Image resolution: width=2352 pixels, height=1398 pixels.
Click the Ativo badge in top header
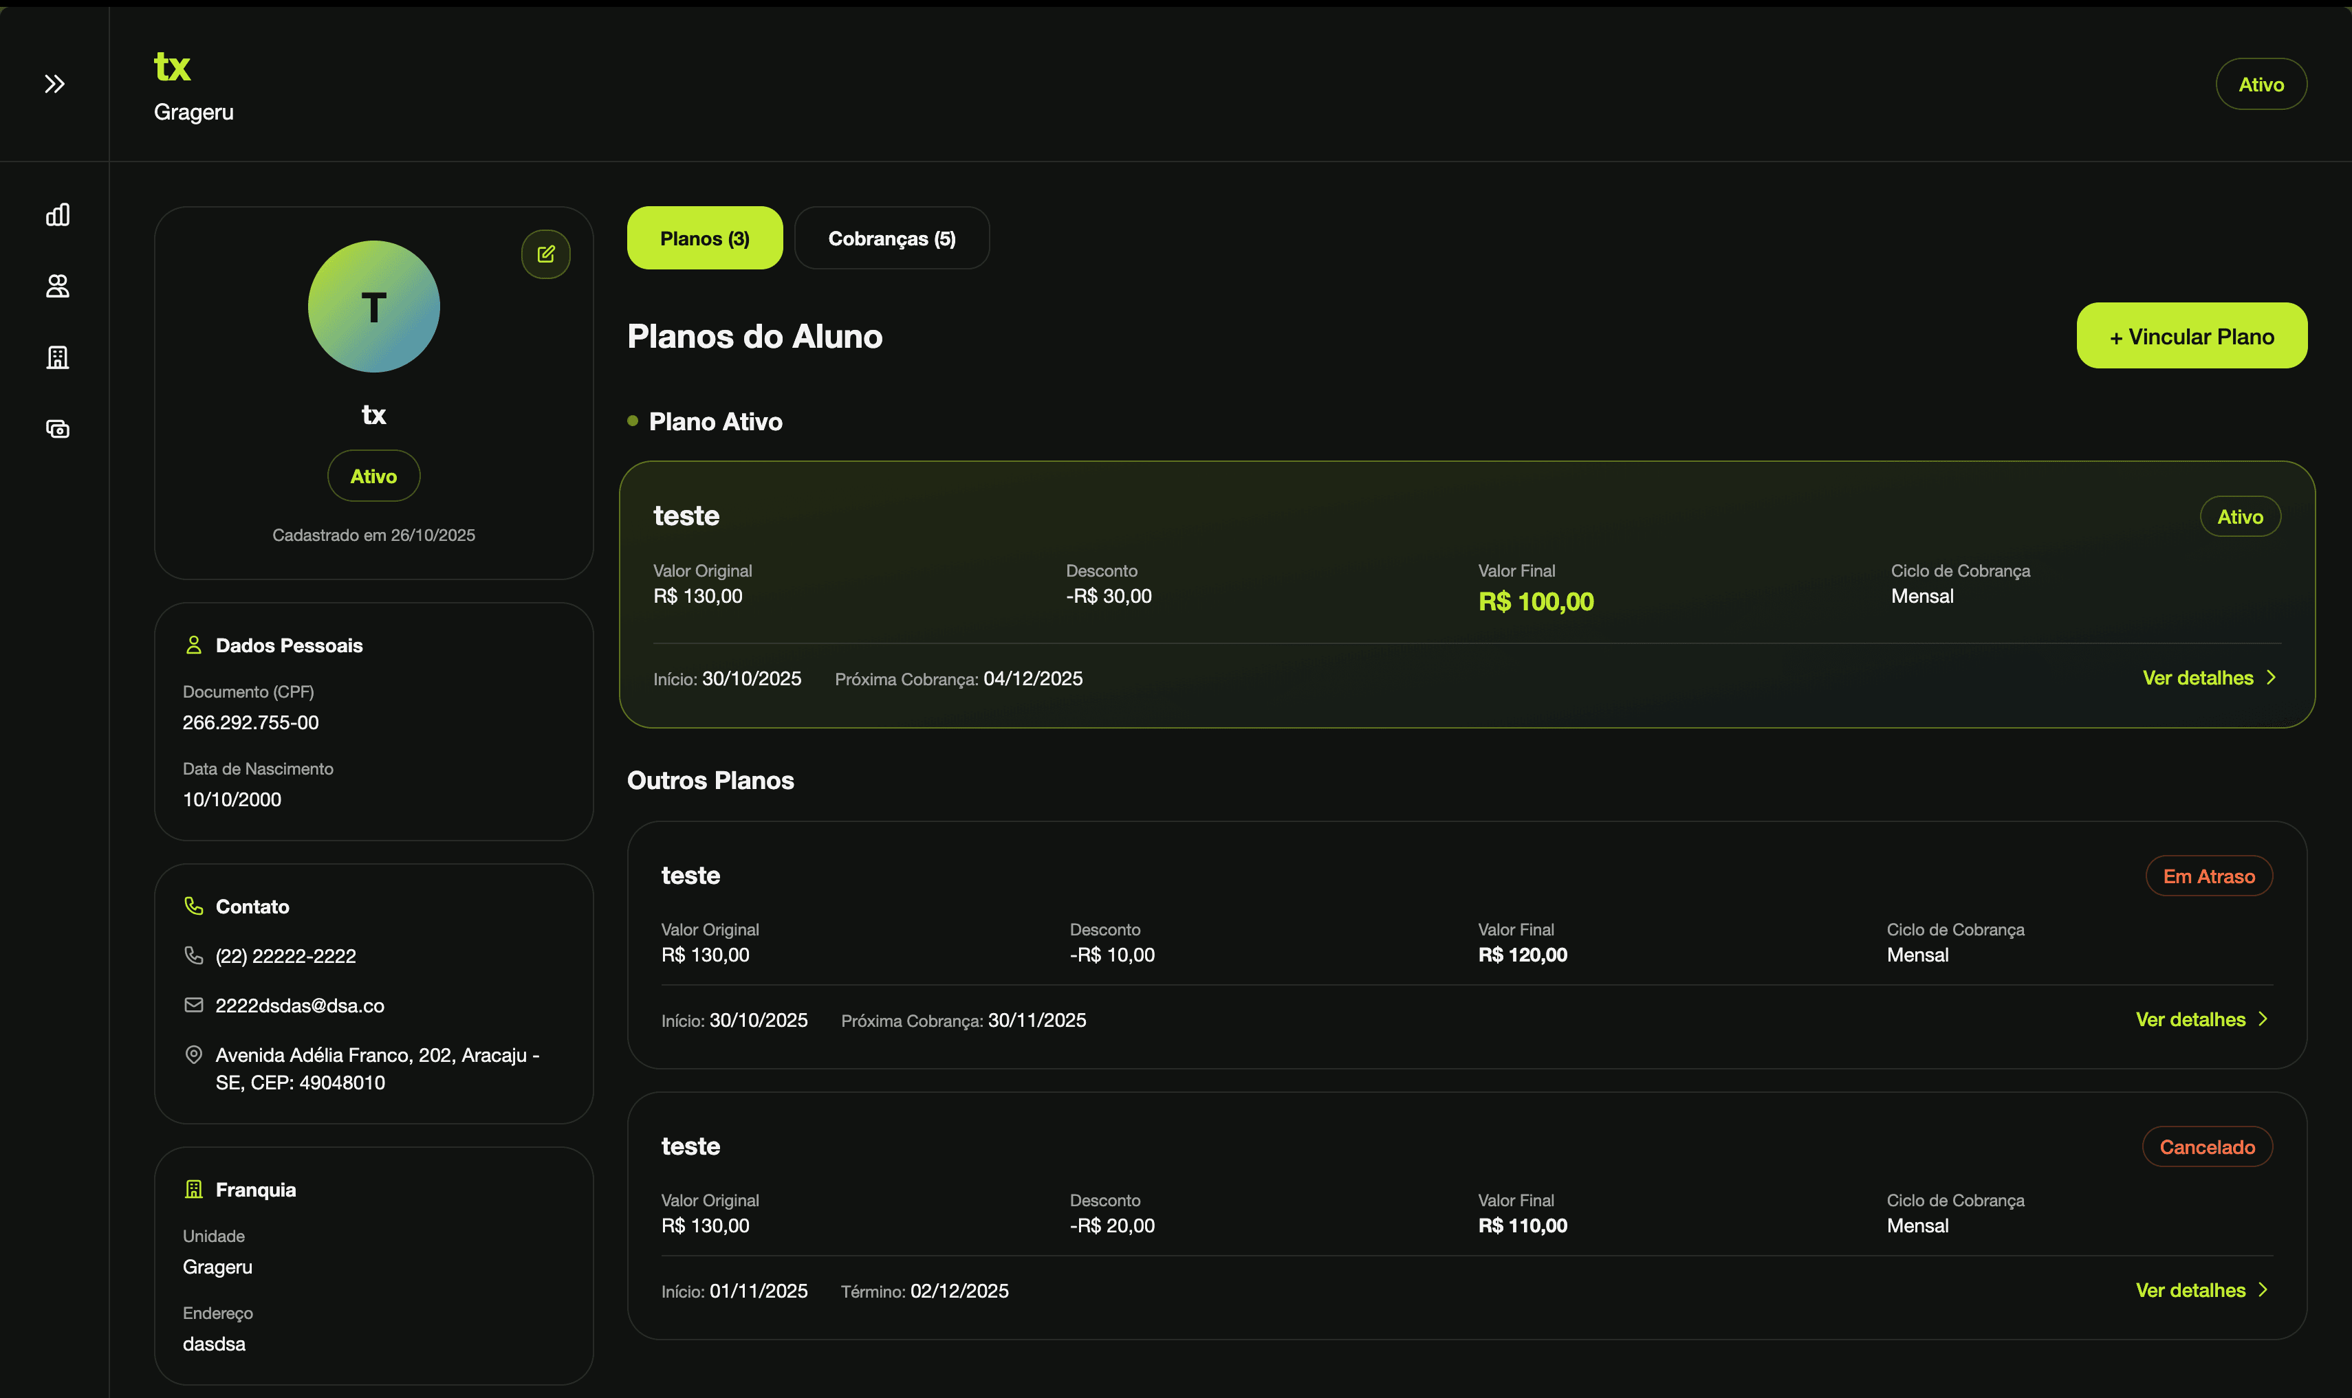pos(2261,85)
